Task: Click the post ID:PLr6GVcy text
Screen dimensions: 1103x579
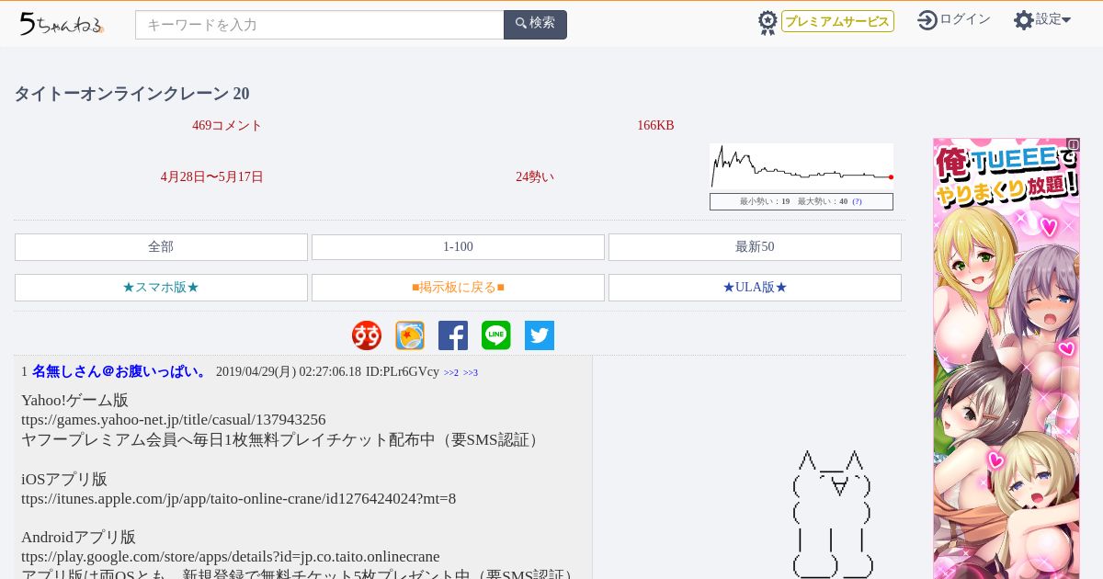Action: click(x=403, y=372)
